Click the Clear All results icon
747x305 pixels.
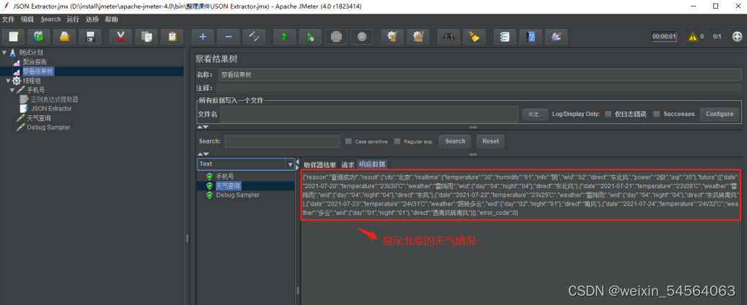point(418,37)
